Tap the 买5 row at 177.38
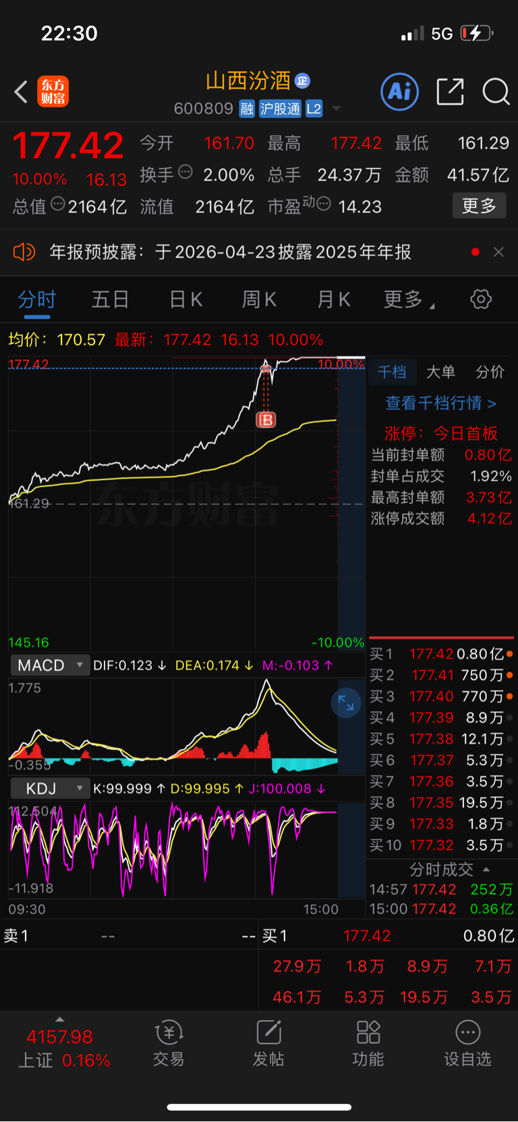Screen dimensions: 518x1122 441,739
